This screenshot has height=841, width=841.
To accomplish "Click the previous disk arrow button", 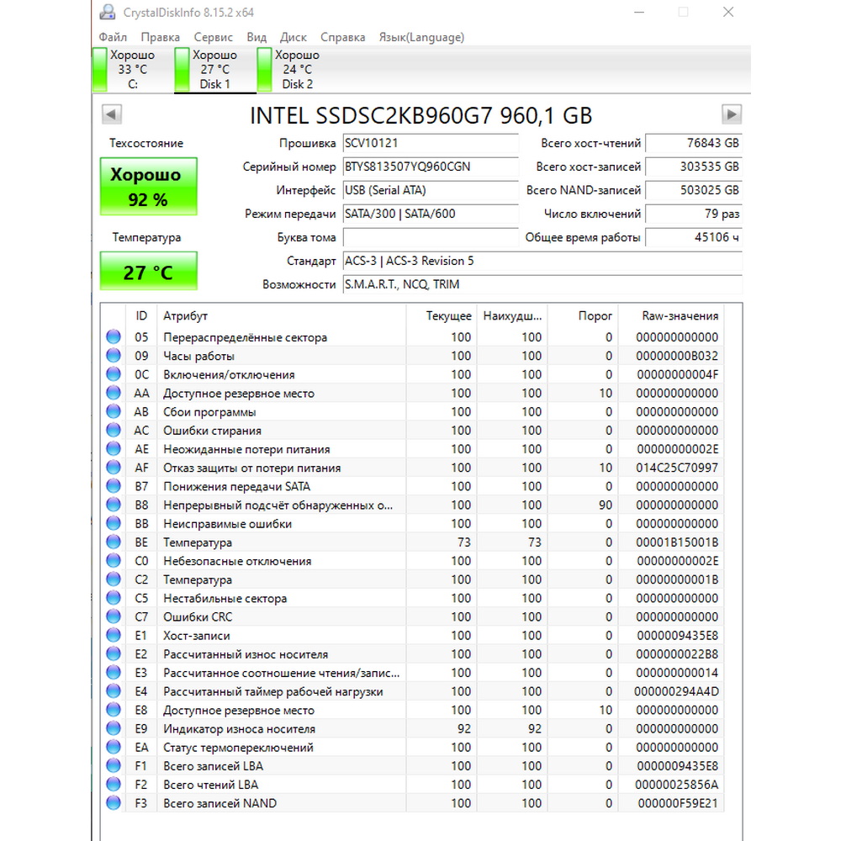I will point(112,114).
